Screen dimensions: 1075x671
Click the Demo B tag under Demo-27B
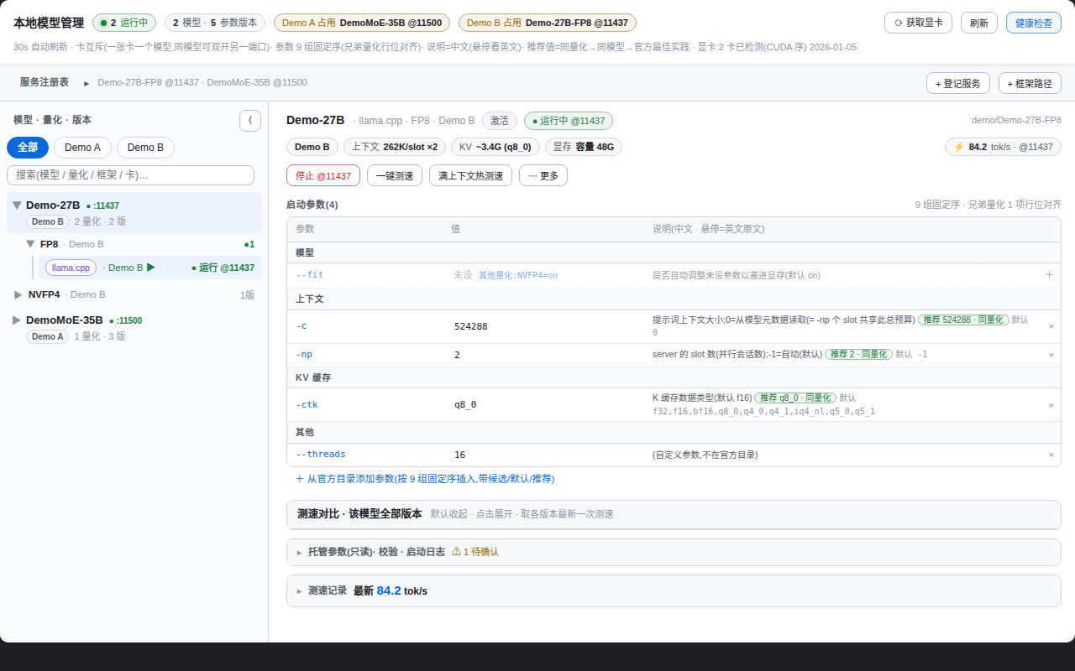(x=47, y=222)
